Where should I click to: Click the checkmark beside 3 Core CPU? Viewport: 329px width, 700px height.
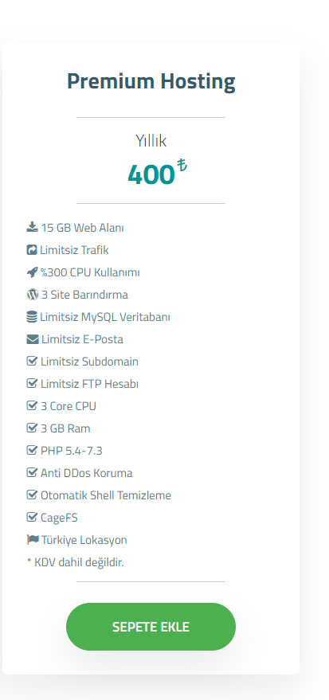click(x=32, y=406)
